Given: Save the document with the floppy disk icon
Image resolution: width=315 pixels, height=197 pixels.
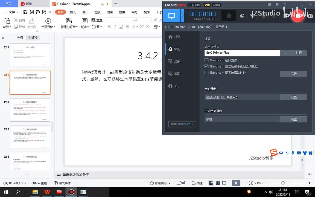Looking at the screenshot, I should 25,12.
